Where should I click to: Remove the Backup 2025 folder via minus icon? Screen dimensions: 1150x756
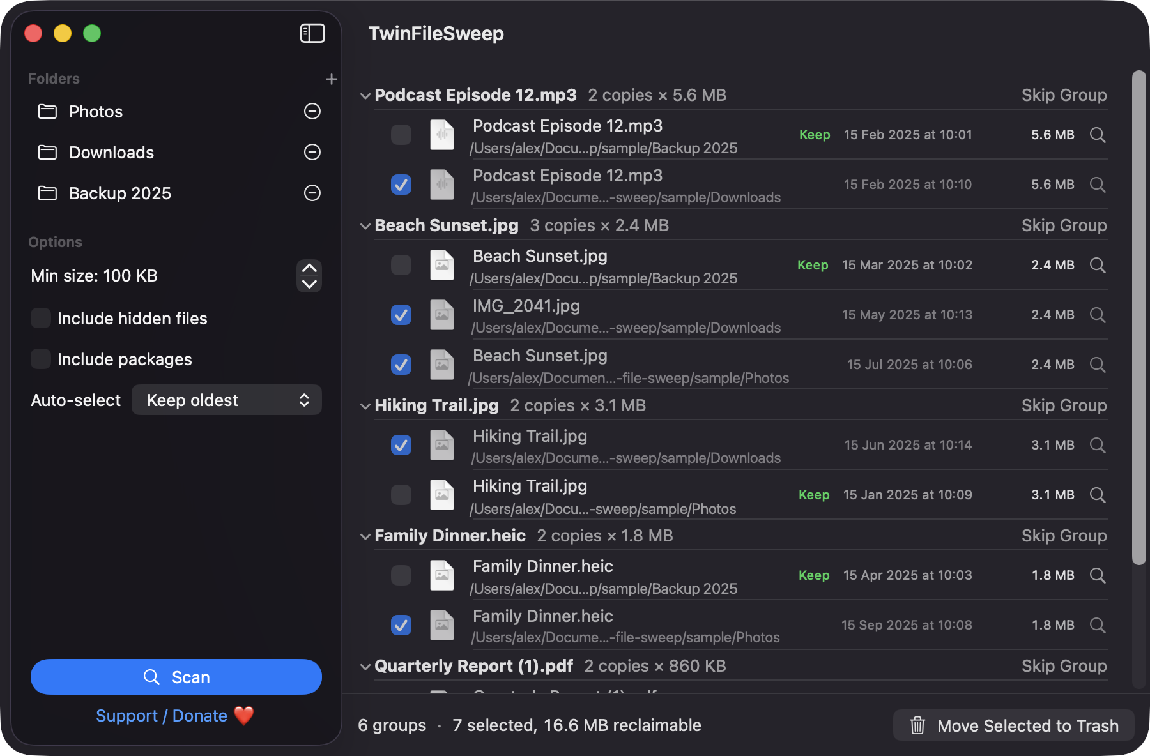point(312,193)
